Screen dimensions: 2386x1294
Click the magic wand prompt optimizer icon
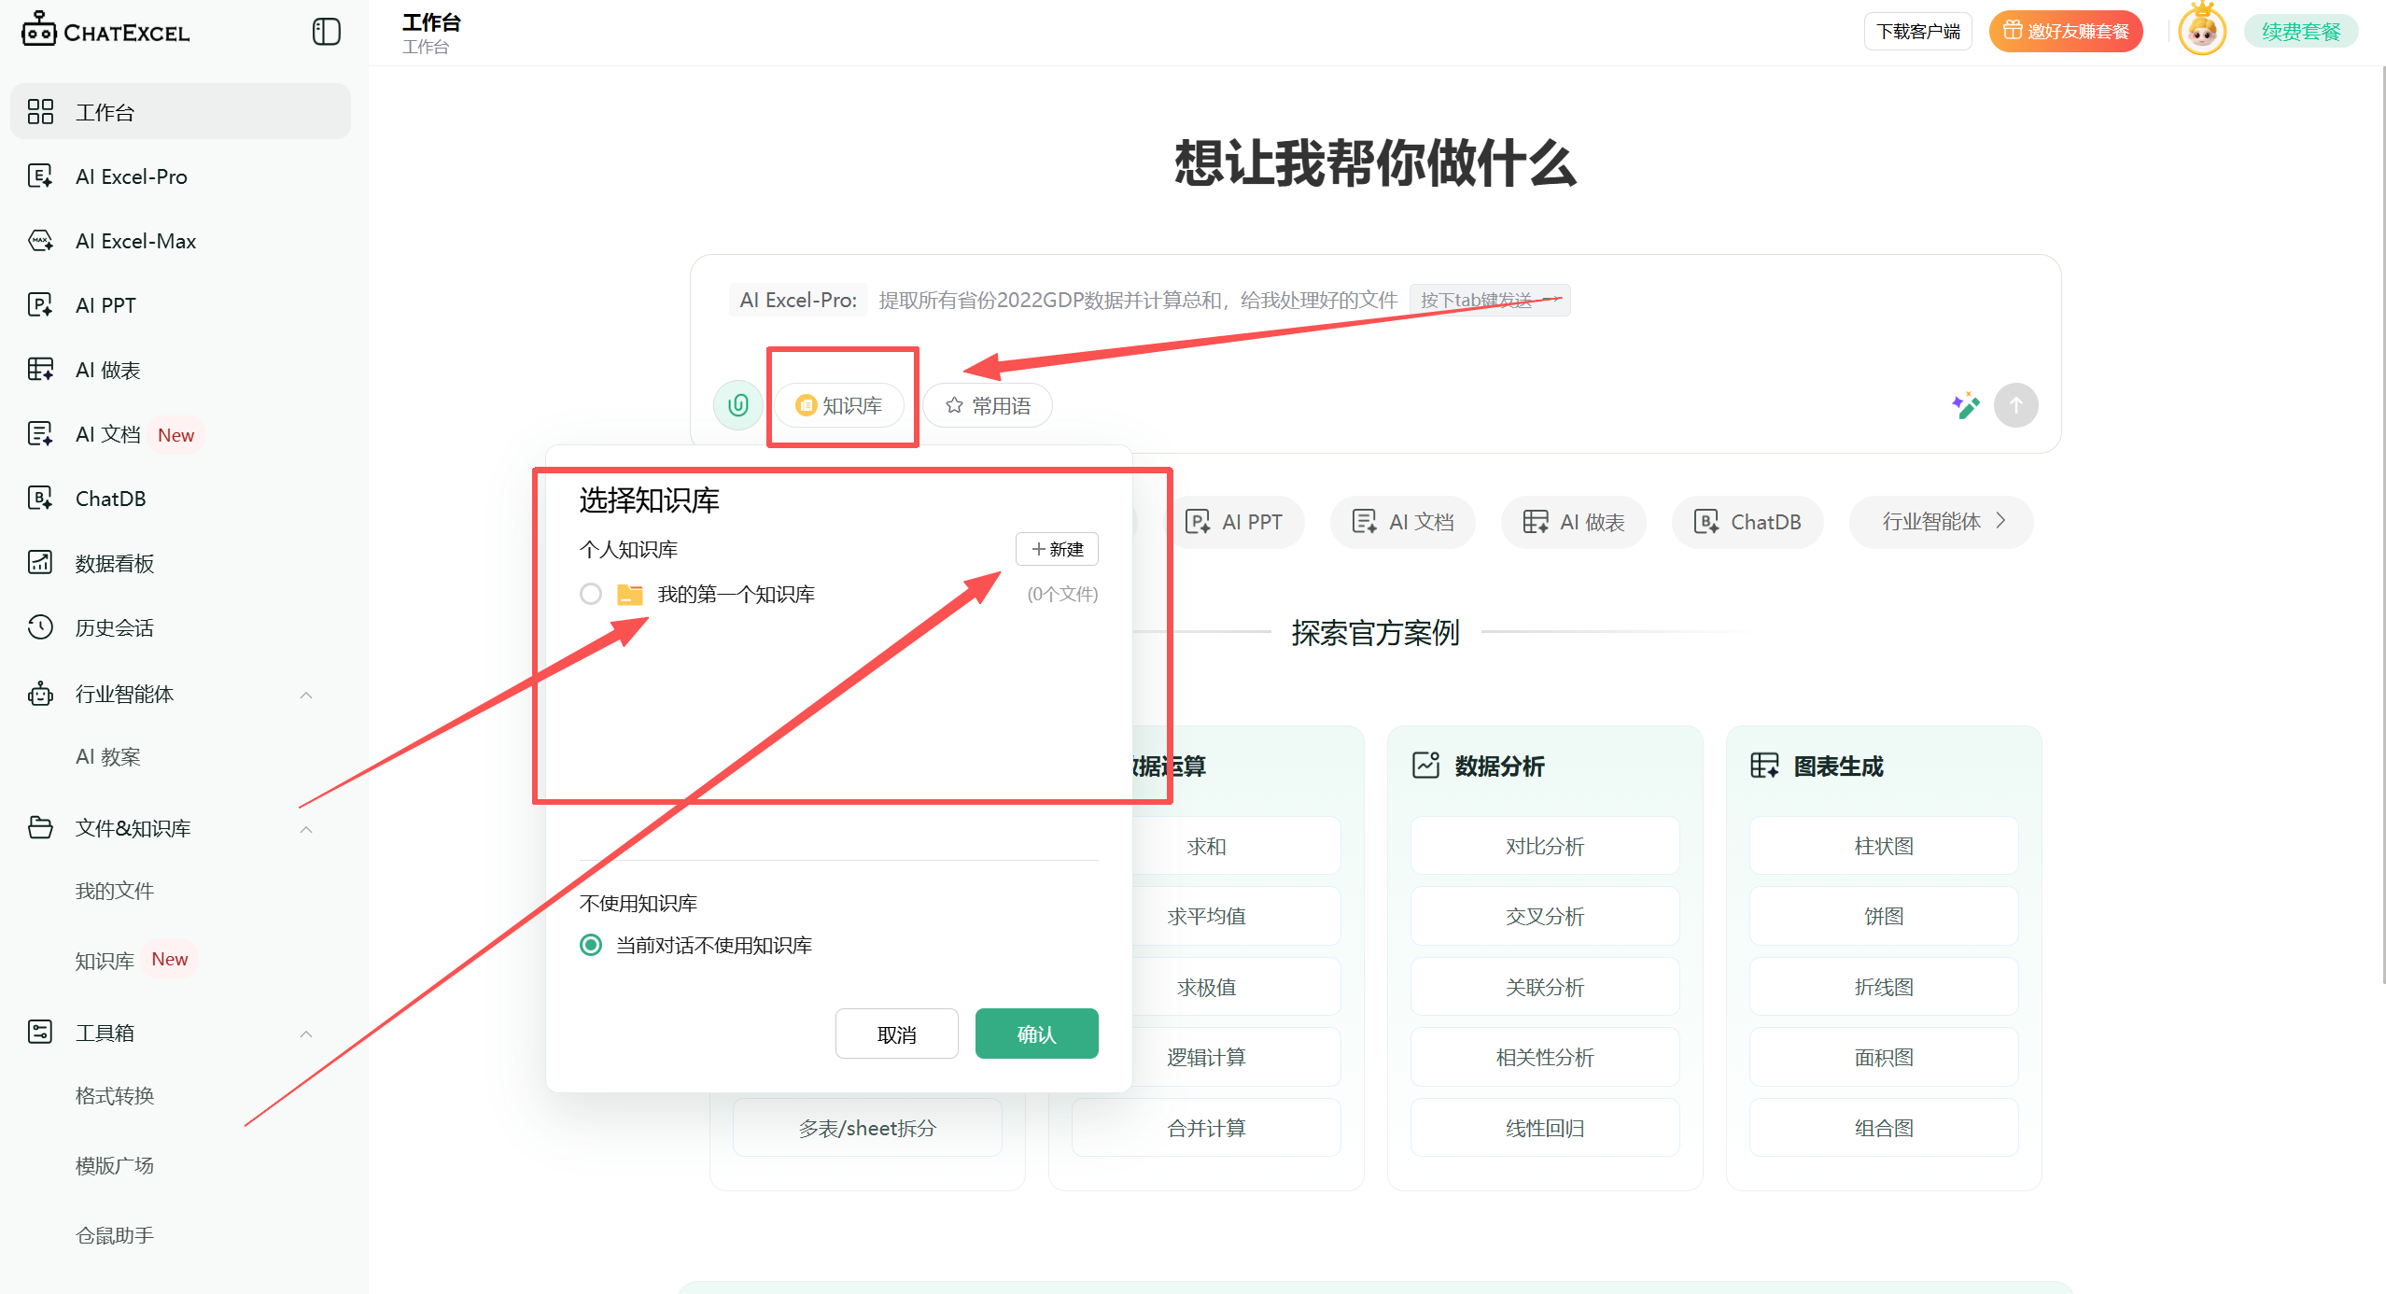coord(1965,405)
